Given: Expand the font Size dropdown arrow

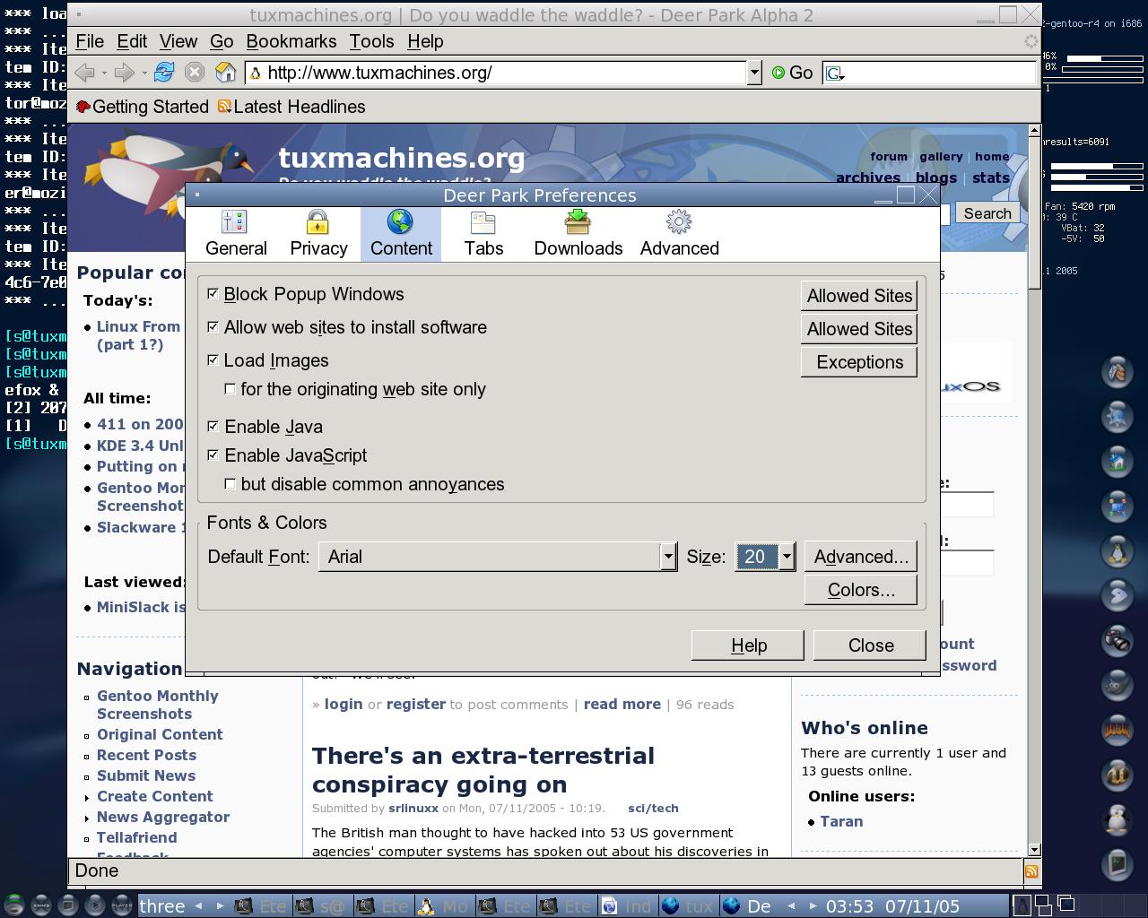Looking at the screenshot, I should point(787,557).
